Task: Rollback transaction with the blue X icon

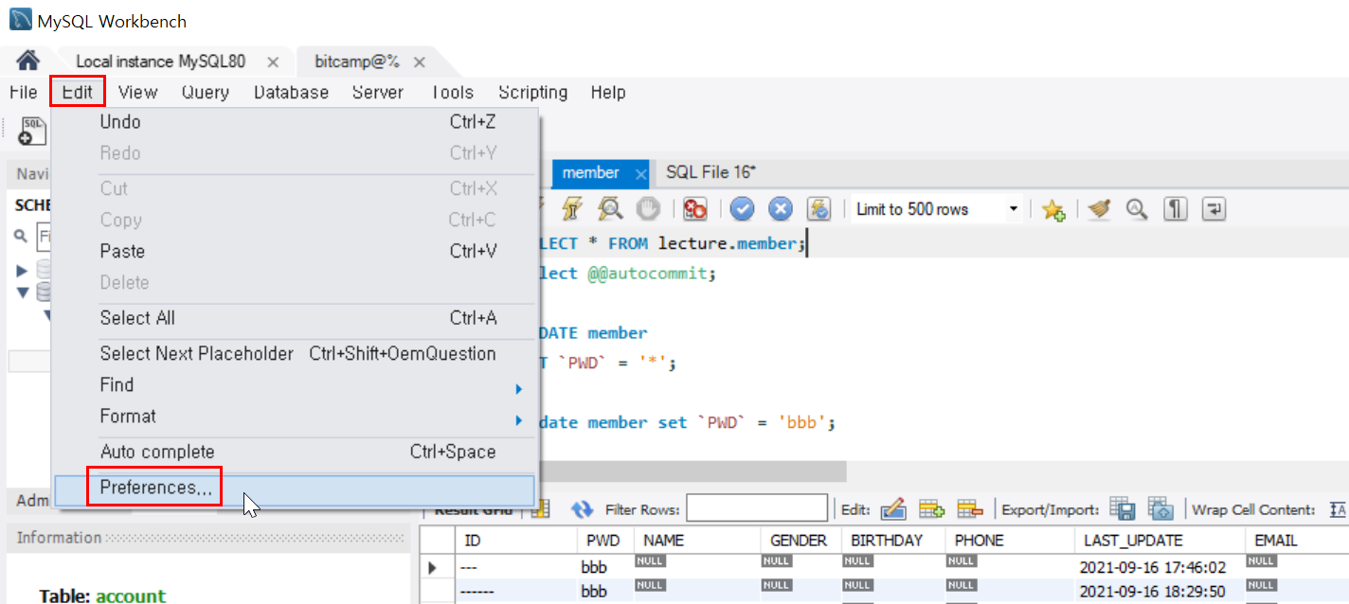Action: click(780, 209)
